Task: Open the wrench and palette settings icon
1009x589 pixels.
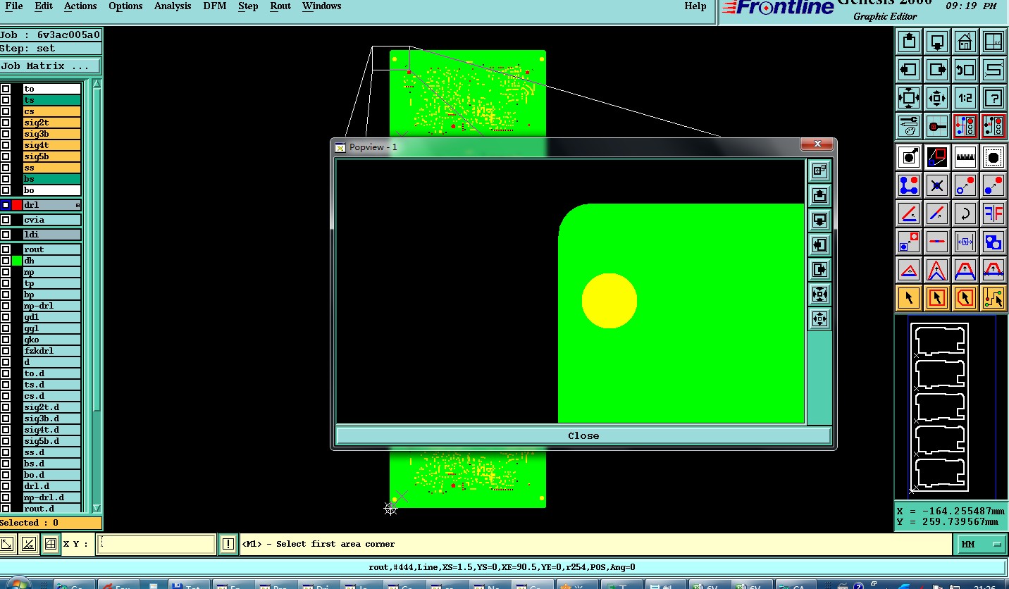Action: pyautogui.click(x=909, y=126)
